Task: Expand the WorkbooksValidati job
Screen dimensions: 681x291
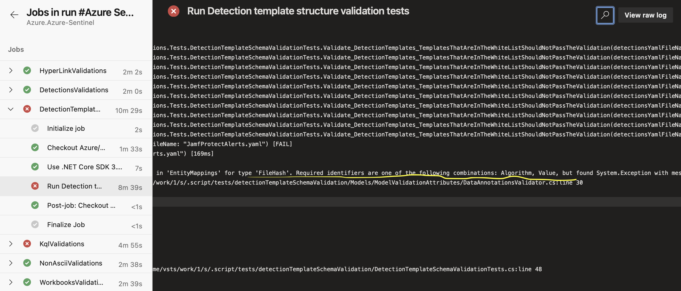Action: coord(11,282)
